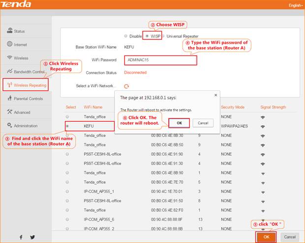Screen dimensions: 305x243
Task: Click the WiFi Password input field
Action: tap(161, 60)
